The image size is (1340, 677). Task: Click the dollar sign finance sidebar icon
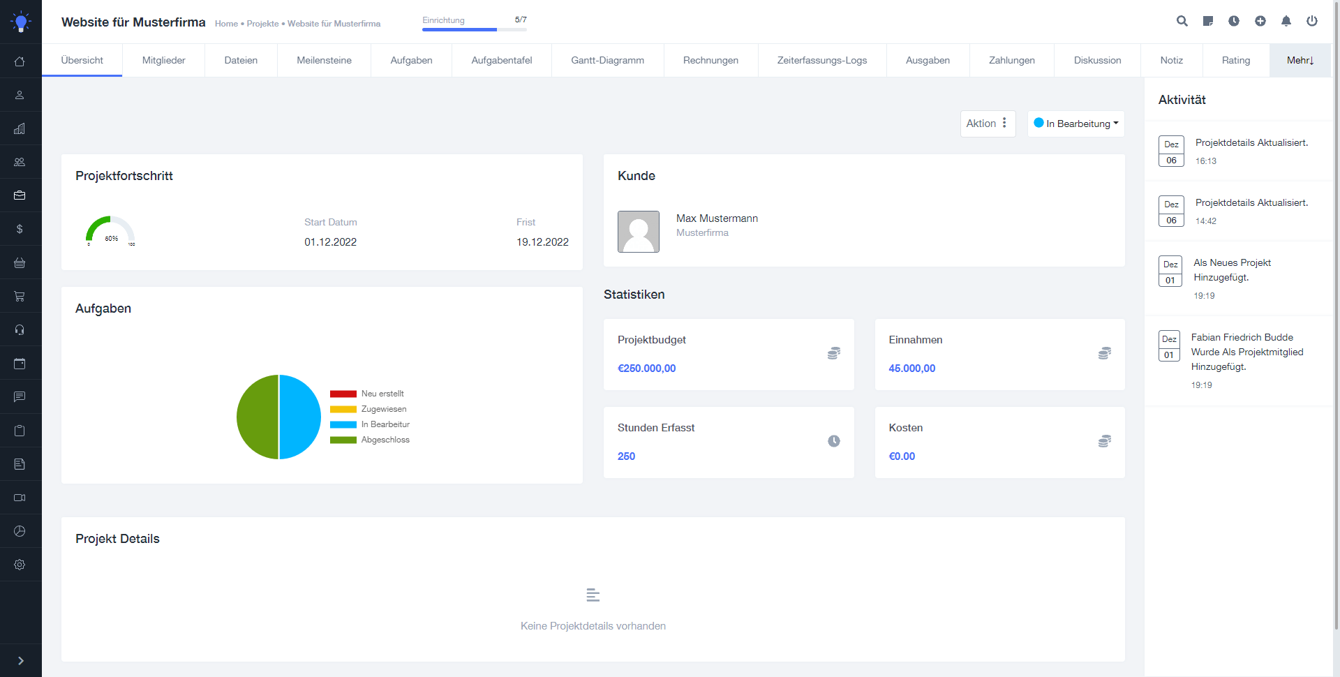point(20,229)
